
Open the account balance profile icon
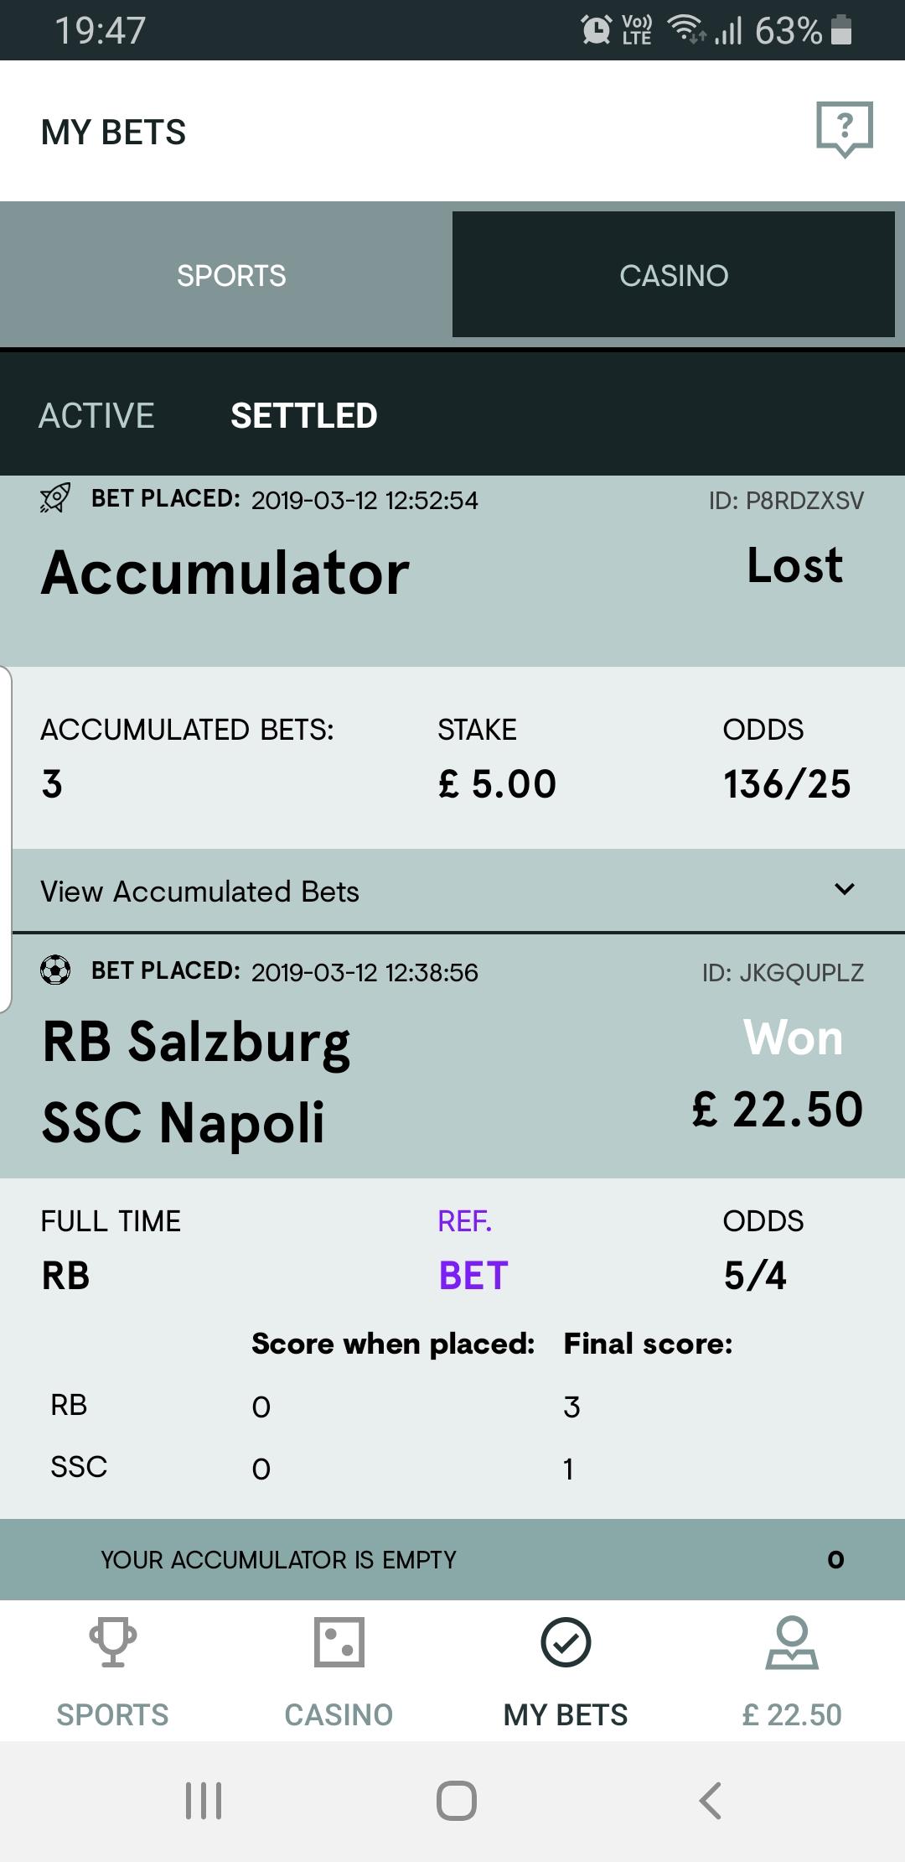coord(792,1641)
